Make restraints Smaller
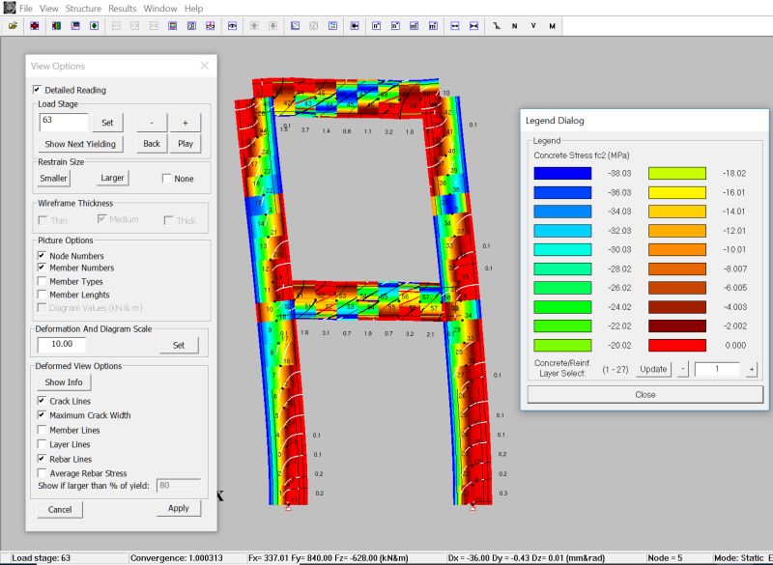The width and height of the screenshot is (773, 565). pyautogui.click(x=53, y=178)
